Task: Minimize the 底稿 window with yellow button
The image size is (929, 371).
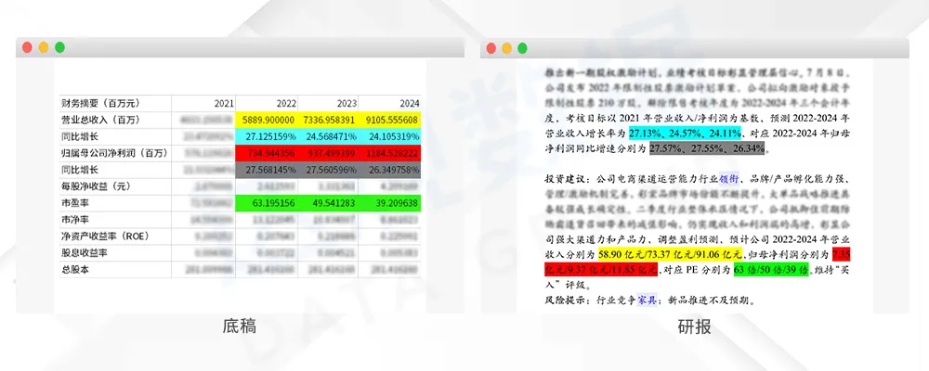Action: tap(44, 48)
